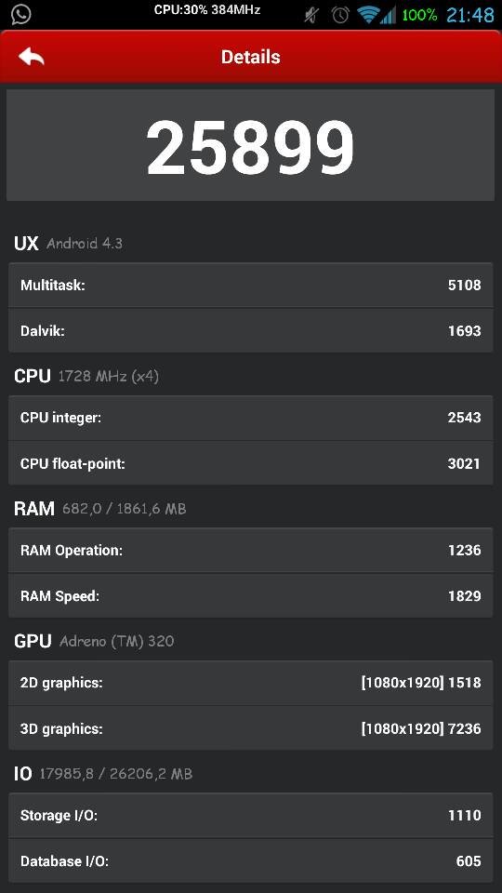The width and height of the screenshot is (502, 893).
Task: Select the CPU integer row
Action: coord(250,418)
